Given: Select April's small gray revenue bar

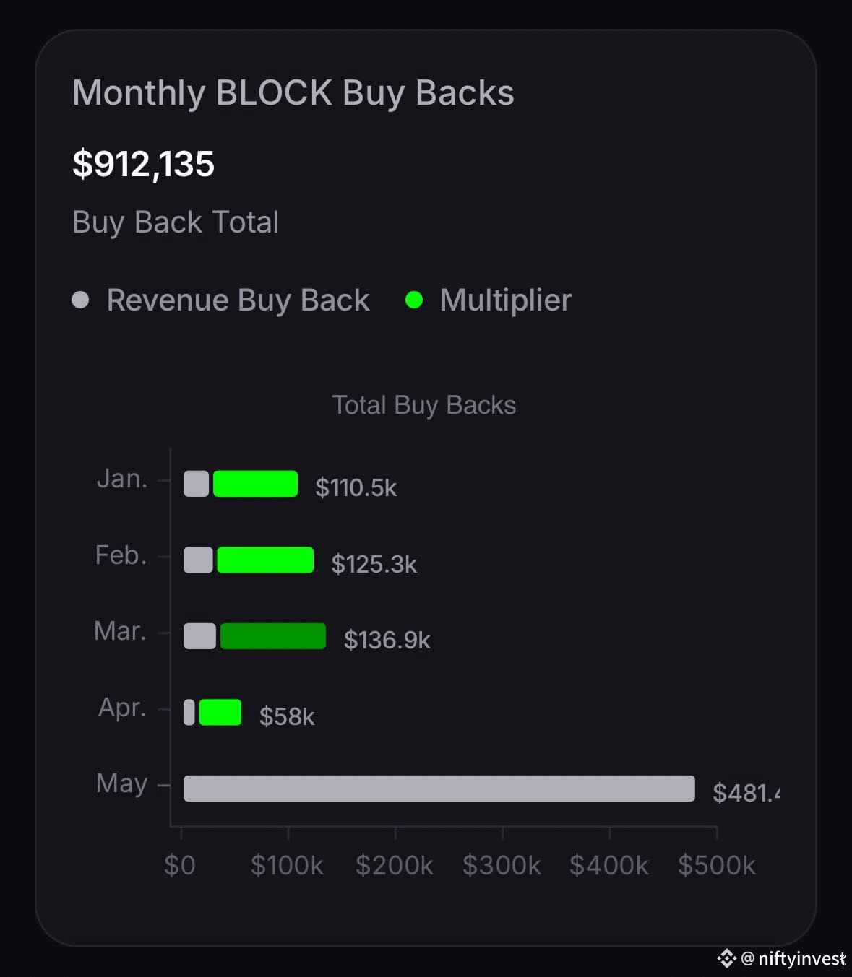Looking at the screenshot, I should [189, 712].
